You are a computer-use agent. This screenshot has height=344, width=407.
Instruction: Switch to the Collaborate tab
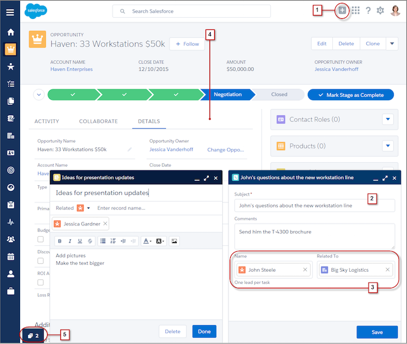pos(98,122)
